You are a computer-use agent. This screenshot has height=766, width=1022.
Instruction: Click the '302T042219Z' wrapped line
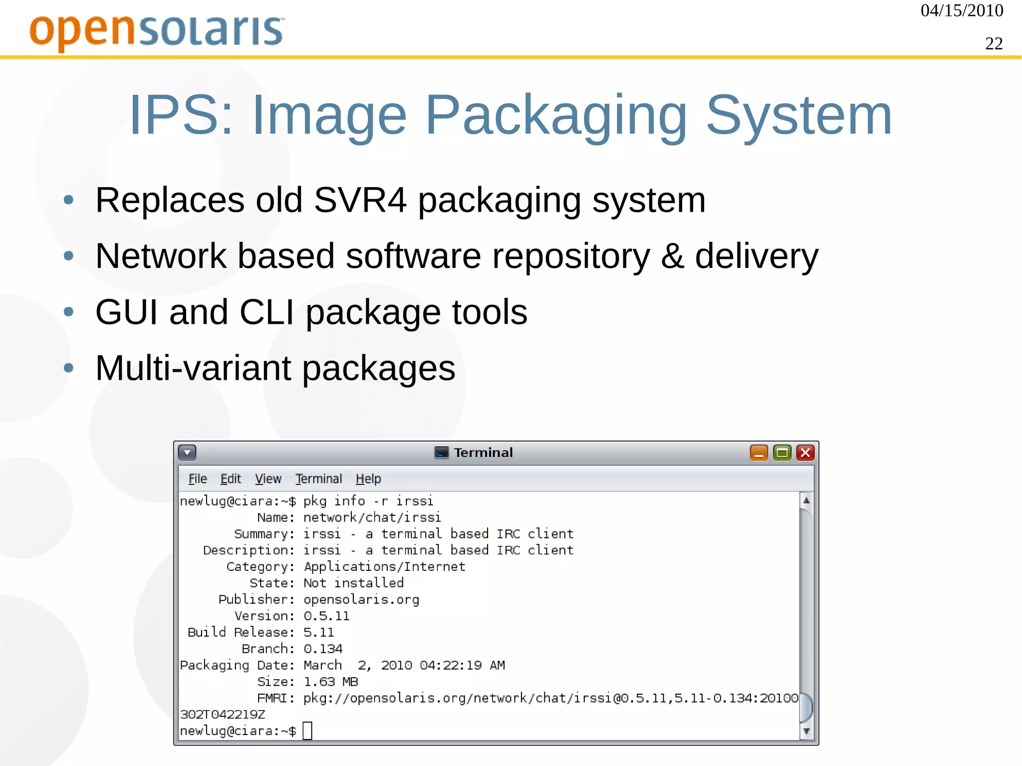point(223,715)
